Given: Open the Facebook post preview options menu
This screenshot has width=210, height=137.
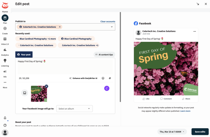Looking at the screenshot, I should coord(195,31).
